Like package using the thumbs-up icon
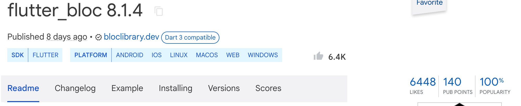 (318, 56)
